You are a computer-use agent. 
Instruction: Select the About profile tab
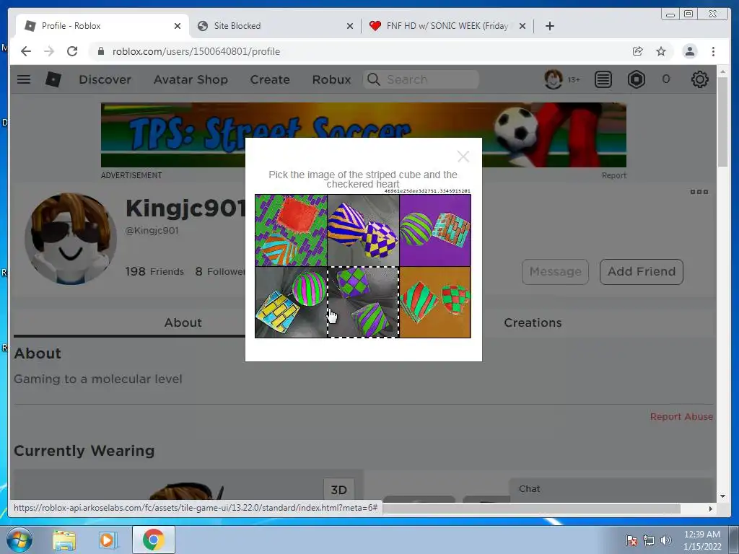(183, 322)
